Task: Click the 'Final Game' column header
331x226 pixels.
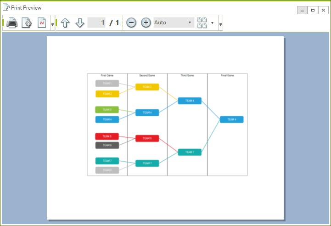Action: [x=227, y=75]
